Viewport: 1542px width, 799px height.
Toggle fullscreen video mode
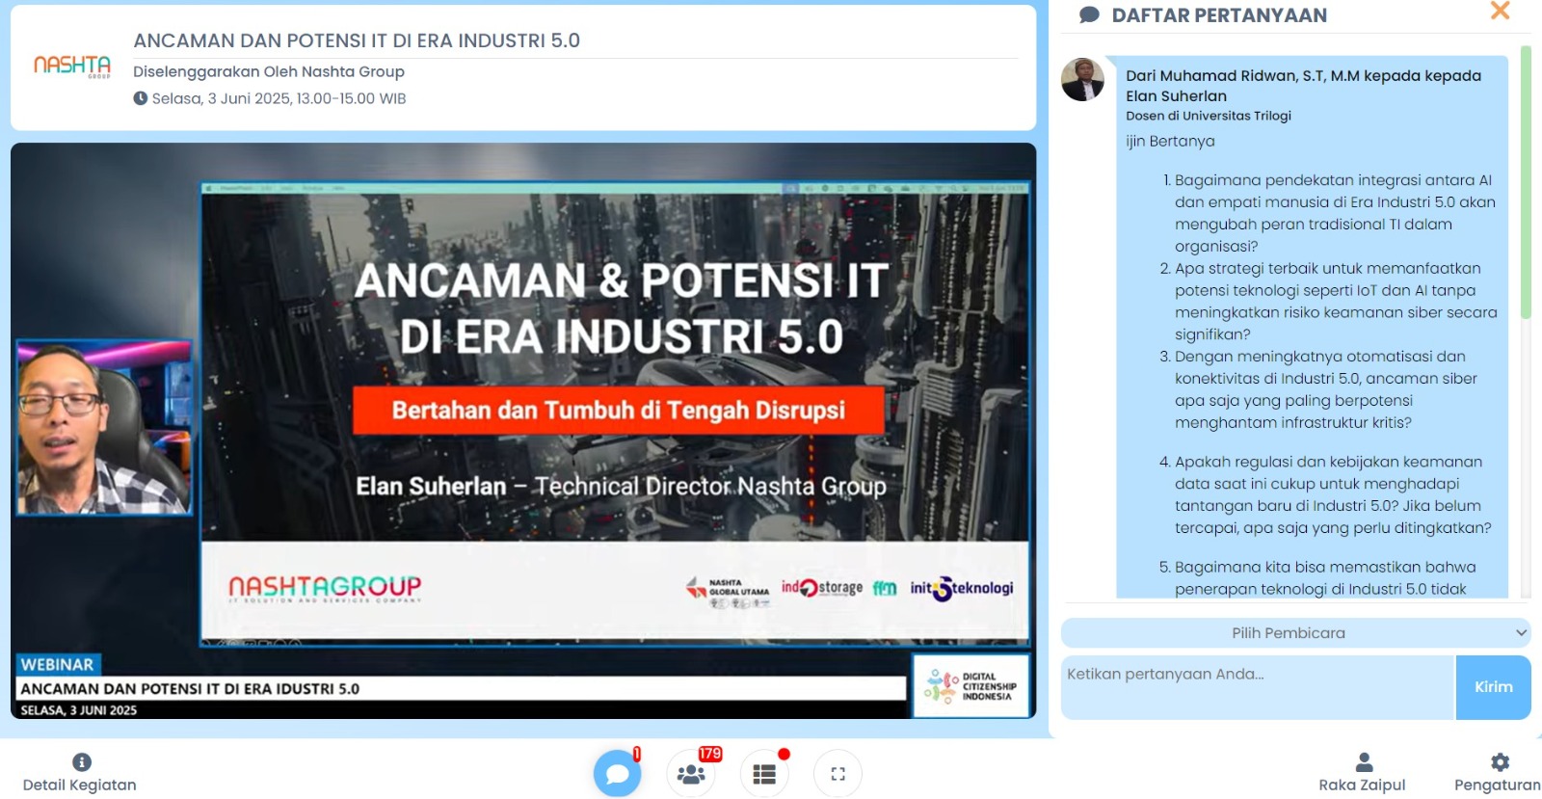click(x=837, y=773)
